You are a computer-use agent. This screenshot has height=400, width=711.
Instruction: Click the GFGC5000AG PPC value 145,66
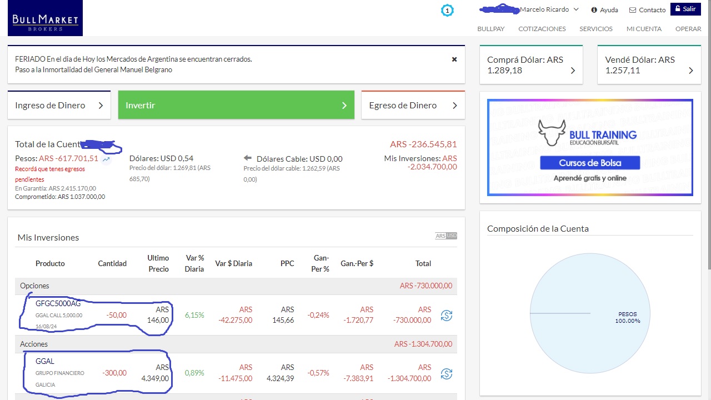283,320
